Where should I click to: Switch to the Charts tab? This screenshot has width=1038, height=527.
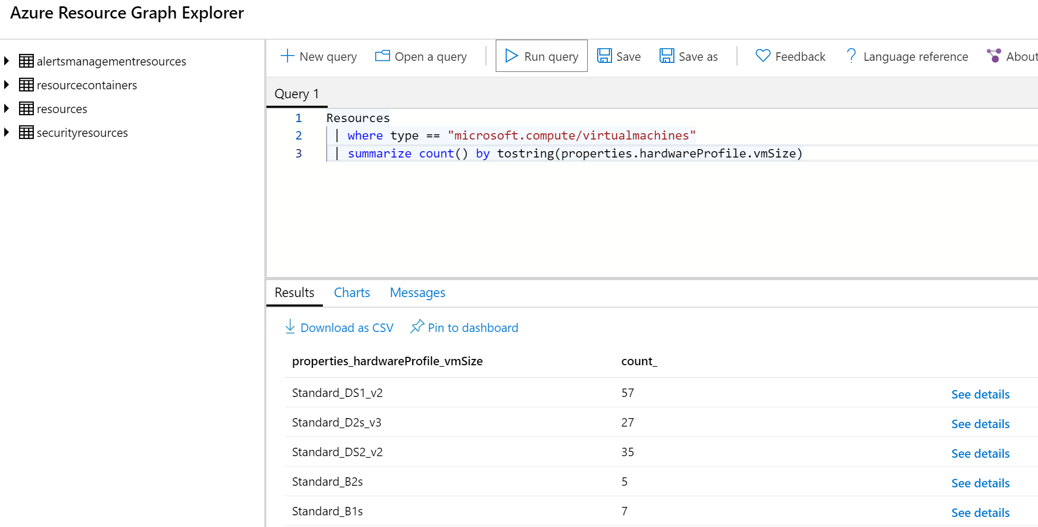click(x=351, y=292)
